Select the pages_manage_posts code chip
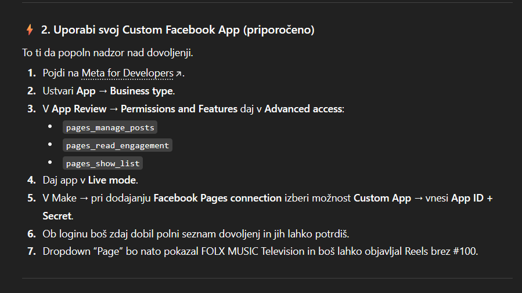 pyautogui.click(x=110, y=127)
